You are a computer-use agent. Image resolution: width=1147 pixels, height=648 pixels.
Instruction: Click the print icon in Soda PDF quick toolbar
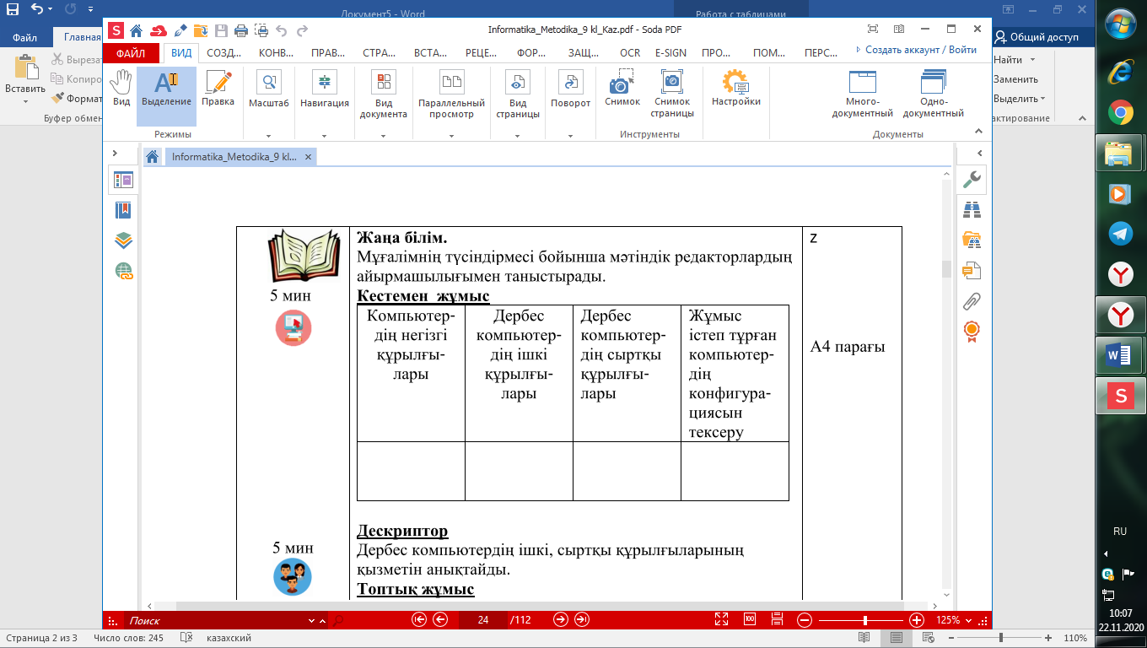point(241,31)
